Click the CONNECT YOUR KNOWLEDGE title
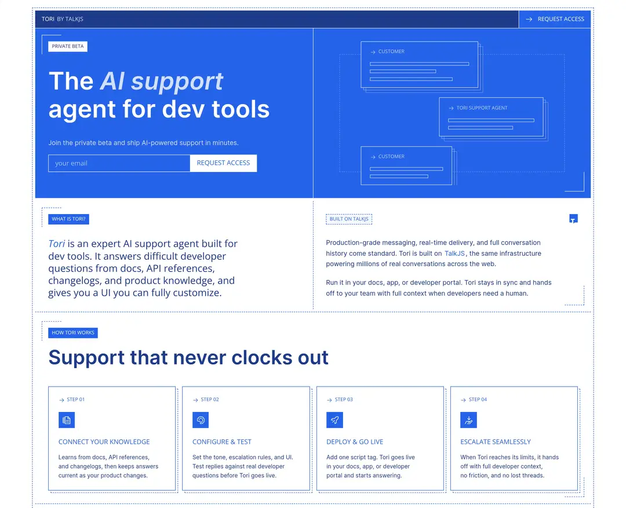This screenshot has height=508, width=626. (104, 442)
